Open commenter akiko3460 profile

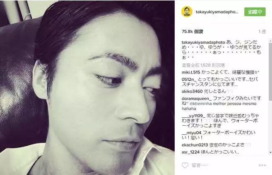[192, 91]
